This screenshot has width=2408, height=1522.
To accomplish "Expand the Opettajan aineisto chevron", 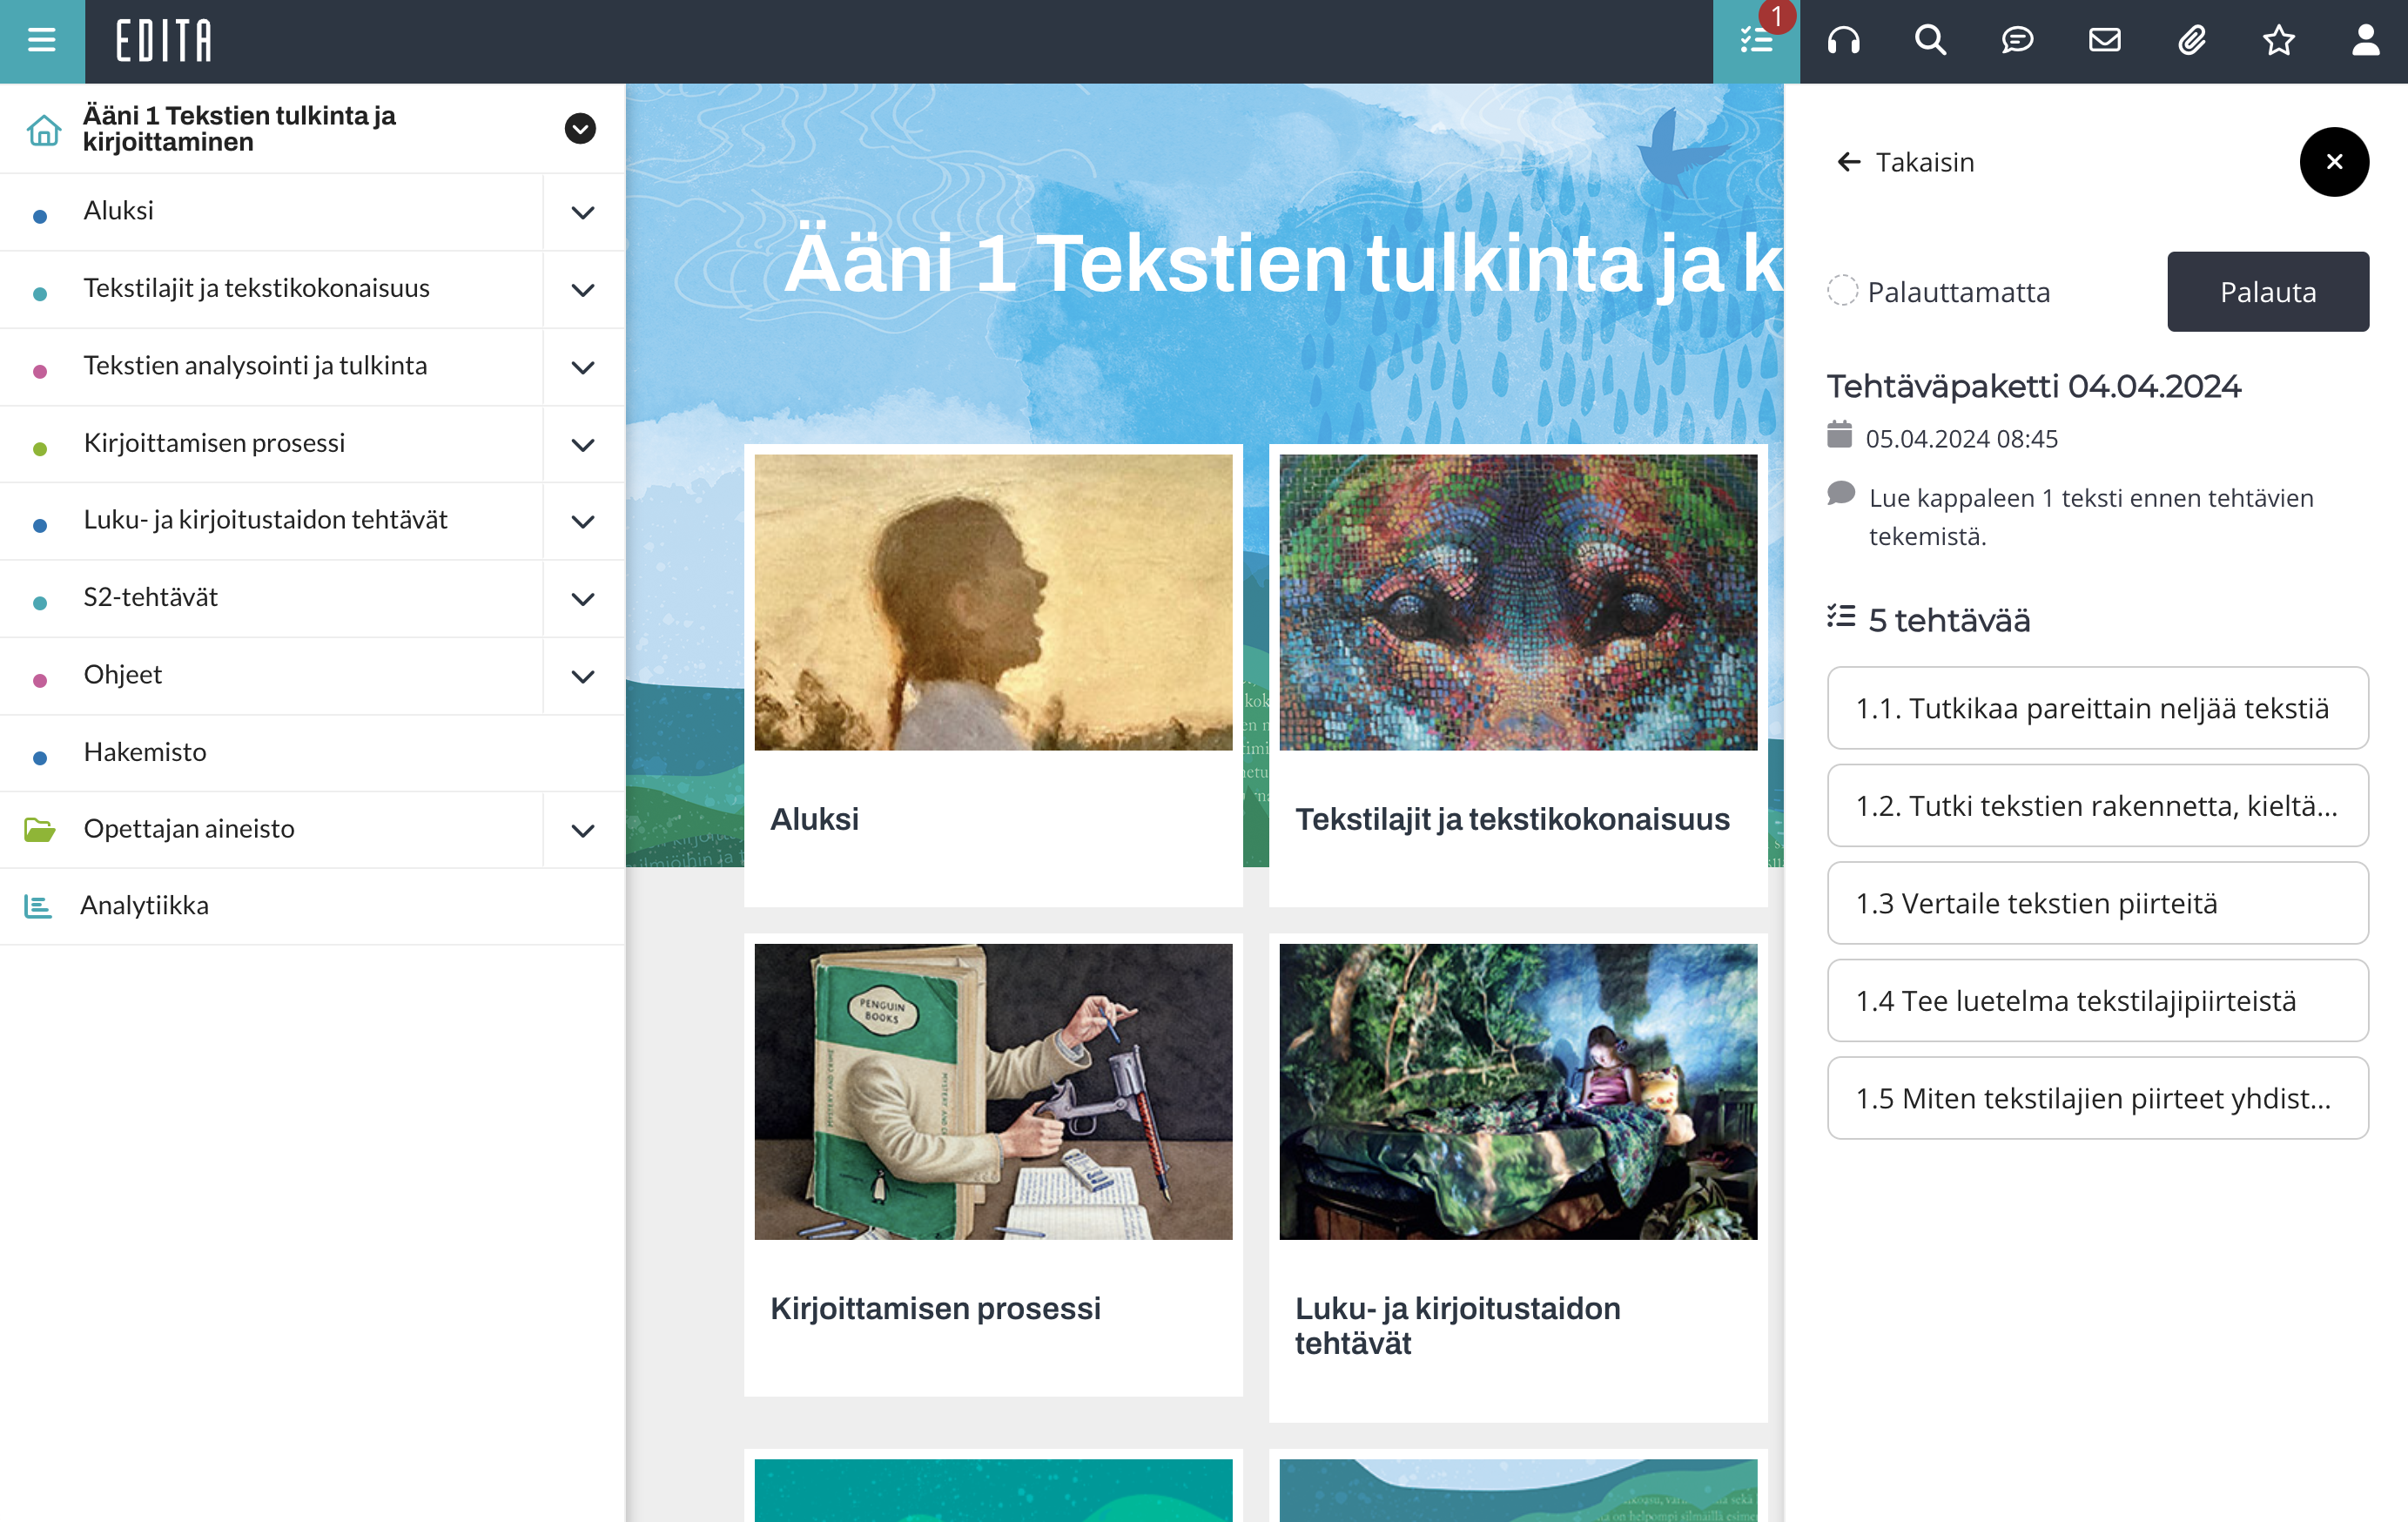I will (583, 830).
